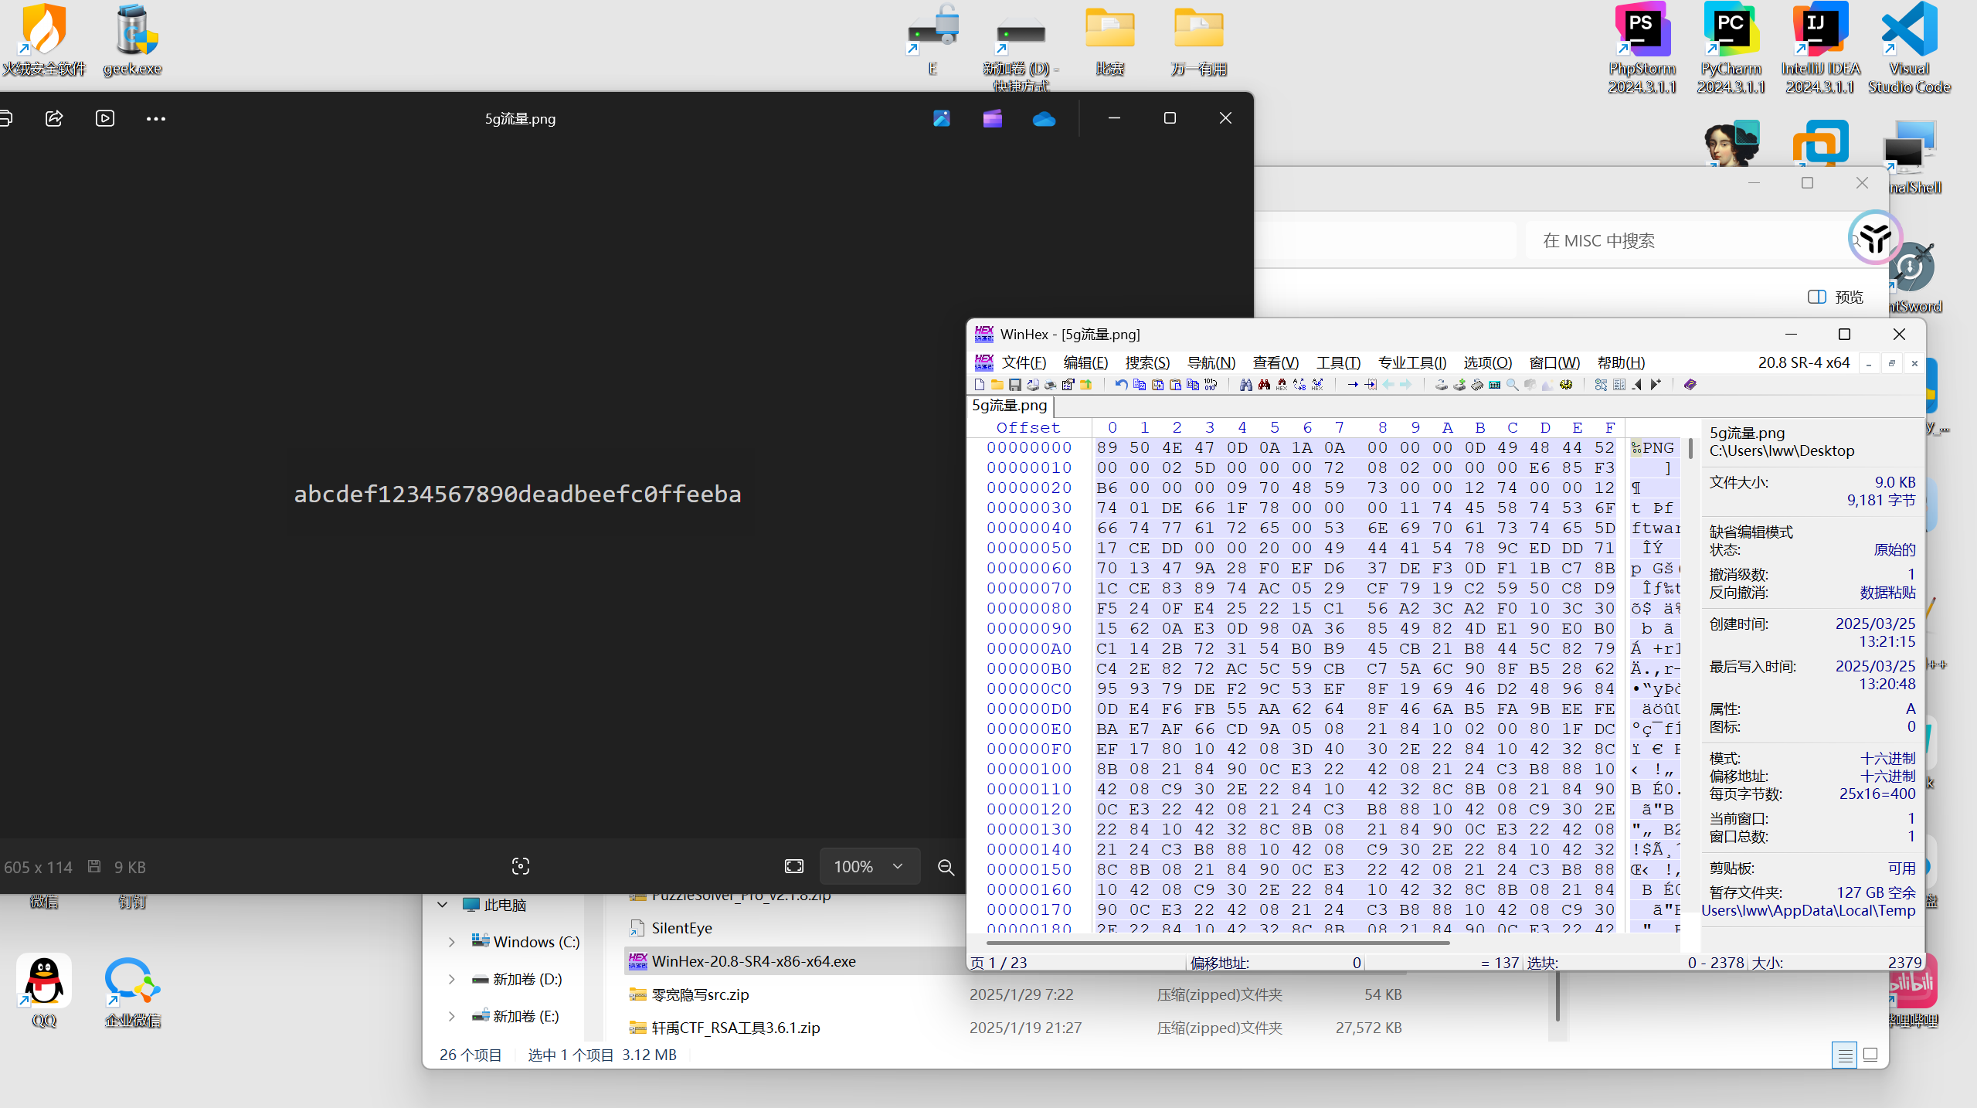The height and width of the screenshot is (1108, 1977).
Task: Click WinHex New file toolbar icon
Action: coord(980,385)
